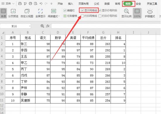
Task: Click the Redo arrow icon
Action: pos(46,4)
